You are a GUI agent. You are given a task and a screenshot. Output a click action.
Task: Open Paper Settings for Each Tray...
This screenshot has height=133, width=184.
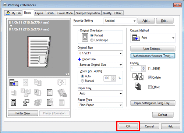click(x=153, y=103)
